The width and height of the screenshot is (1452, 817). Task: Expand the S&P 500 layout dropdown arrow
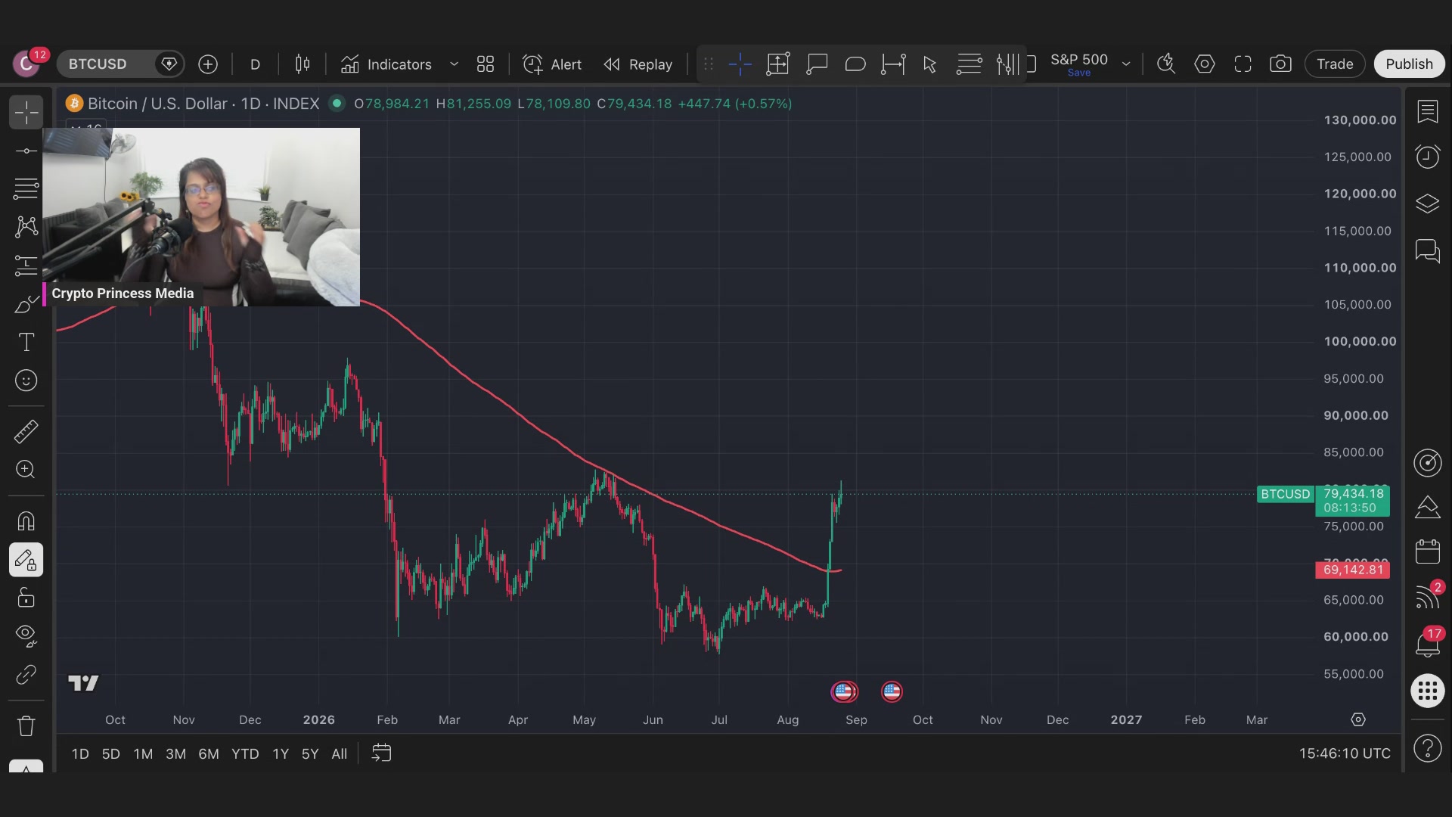1126,64
